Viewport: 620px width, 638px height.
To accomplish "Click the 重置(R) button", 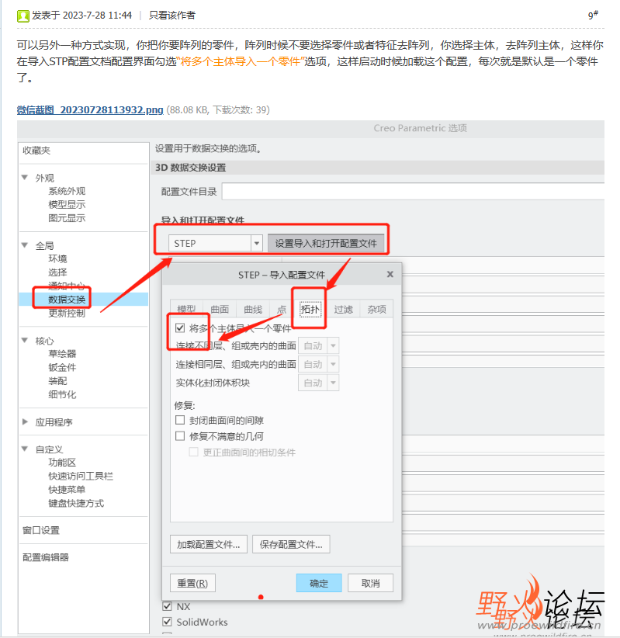I will coord(192,583).
